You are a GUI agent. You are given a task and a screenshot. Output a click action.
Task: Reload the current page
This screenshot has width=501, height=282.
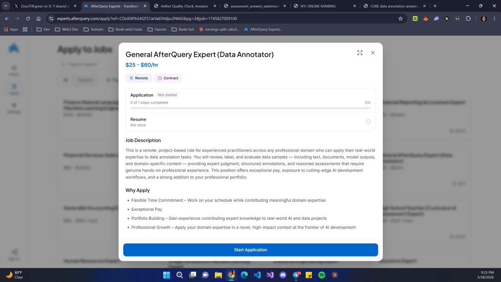tap(28, 18)
